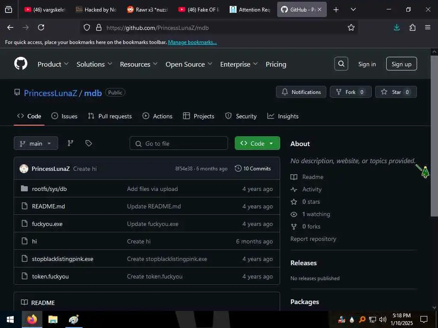Open the Manage bookmarks link

tap(192, 42)
